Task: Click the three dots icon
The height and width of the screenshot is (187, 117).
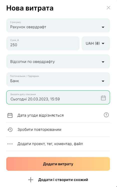Action: click(10, 144)
